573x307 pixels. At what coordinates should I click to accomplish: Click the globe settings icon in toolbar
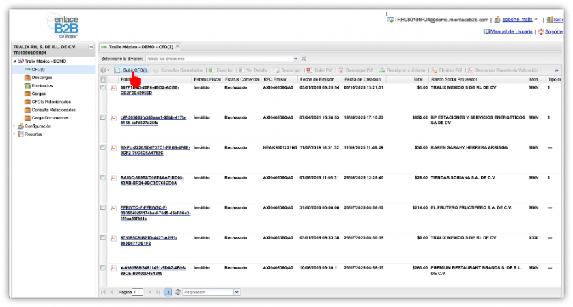[x=104, y=70]
